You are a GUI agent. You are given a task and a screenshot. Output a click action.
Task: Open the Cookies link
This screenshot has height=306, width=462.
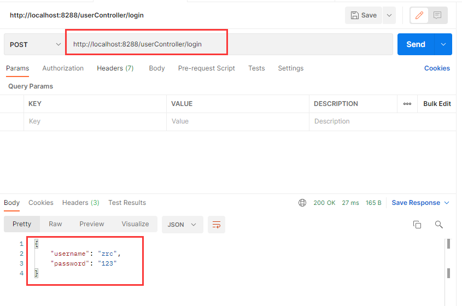(437, 68)
